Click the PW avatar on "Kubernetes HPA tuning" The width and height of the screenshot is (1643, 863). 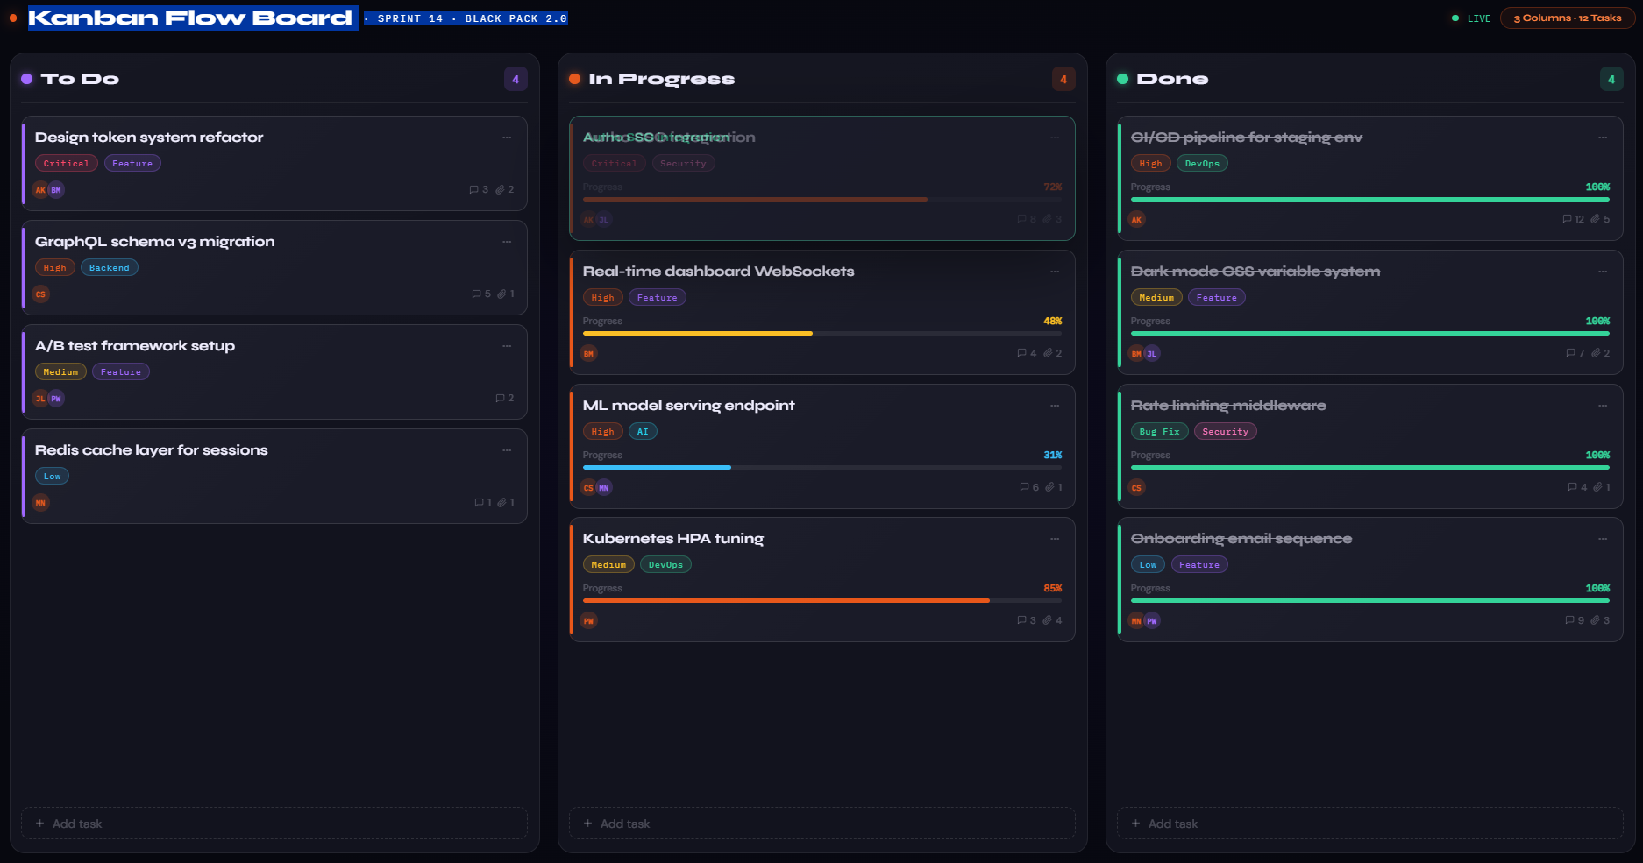pos(588,620)
